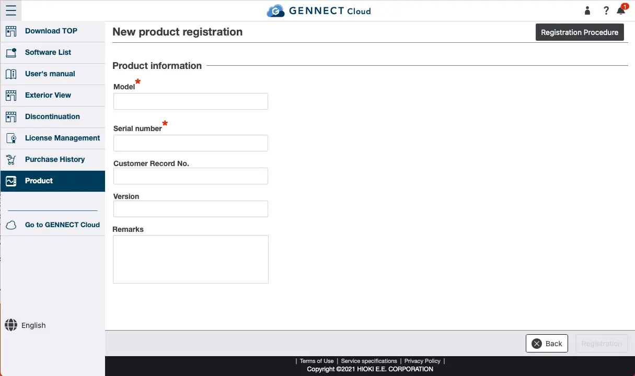635x376 pixels.
Task: Follow the Go to GENNECT Cloud link
Action: [53, 225]
